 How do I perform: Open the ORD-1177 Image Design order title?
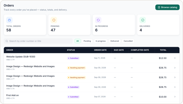[30, 76]
